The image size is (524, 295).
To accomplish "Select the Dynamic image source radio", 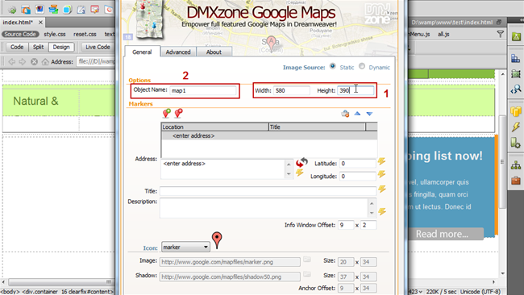I will tap(362, 66).
